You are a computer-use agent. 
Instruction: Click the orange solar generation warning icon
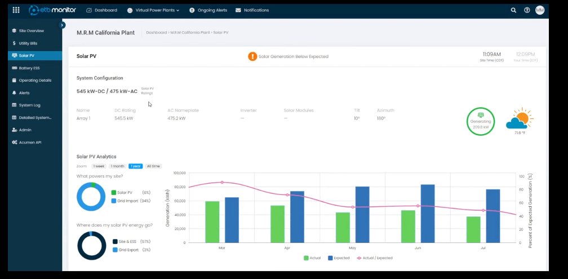(252, 56)
